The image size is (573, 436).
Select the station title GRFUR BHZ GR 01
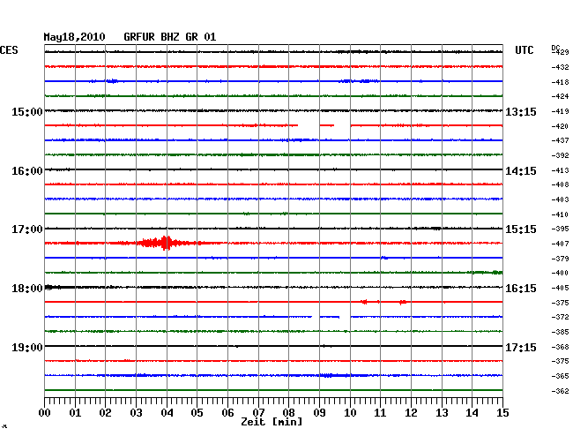pyautogui.click(x=170, y=37)
